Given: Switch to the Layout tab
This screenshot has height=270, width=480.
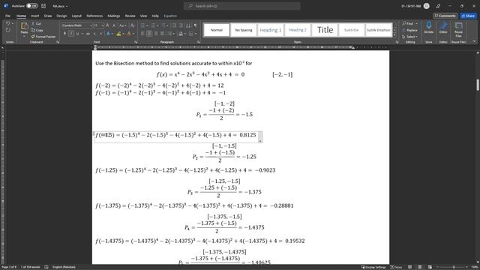Looking at the screenshot, I should (76, 16).
